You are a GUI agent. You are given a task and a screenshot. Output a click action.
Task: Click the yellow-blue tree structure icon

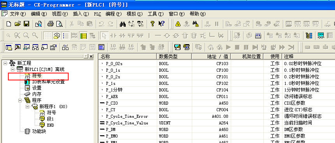pos(309,36)
